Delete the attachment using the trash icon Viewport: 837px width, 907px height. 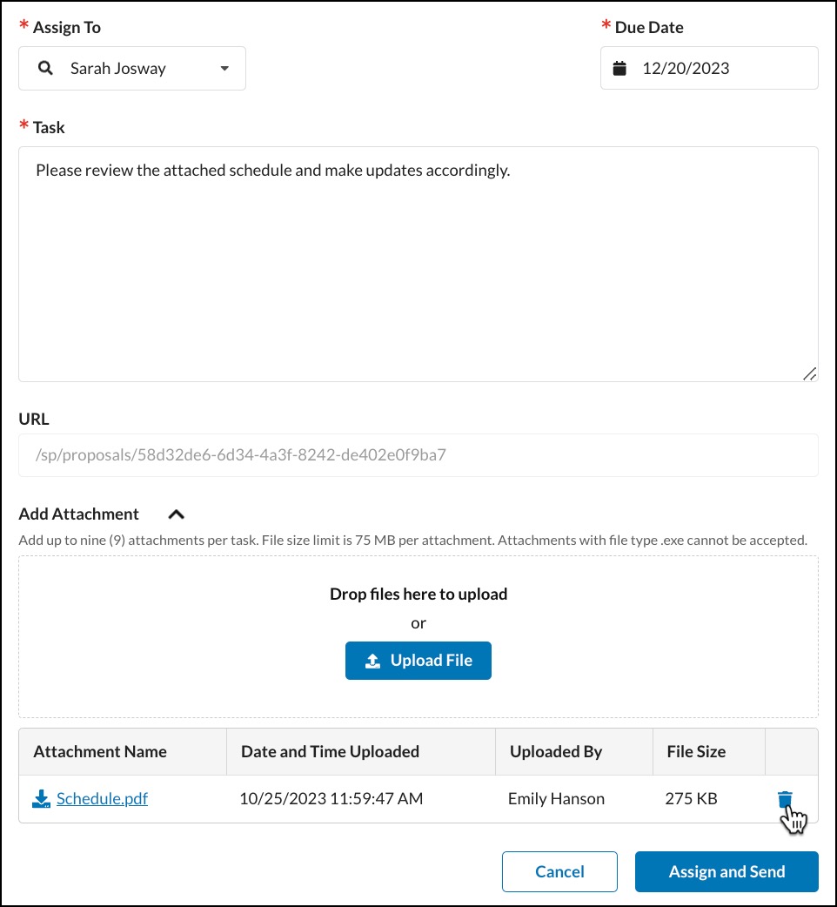[785, 799]
